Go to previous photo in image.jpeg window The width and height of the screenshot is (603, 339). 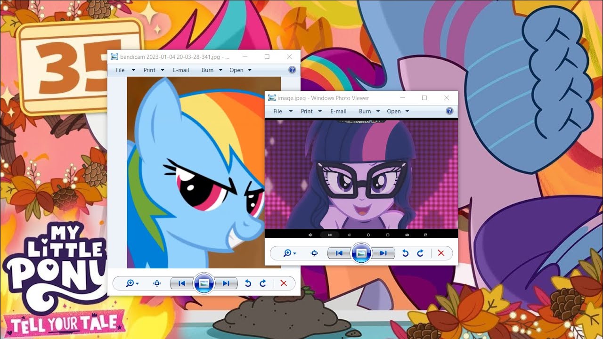point(339,253)
